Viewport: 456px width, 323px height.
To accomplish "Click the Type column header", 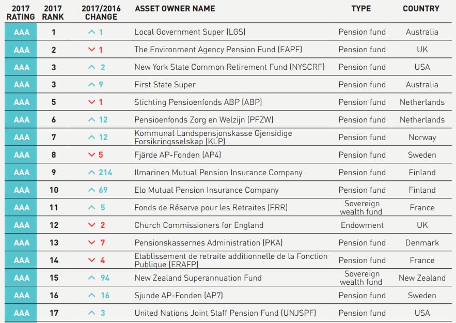I will click(x=361, y=9).
